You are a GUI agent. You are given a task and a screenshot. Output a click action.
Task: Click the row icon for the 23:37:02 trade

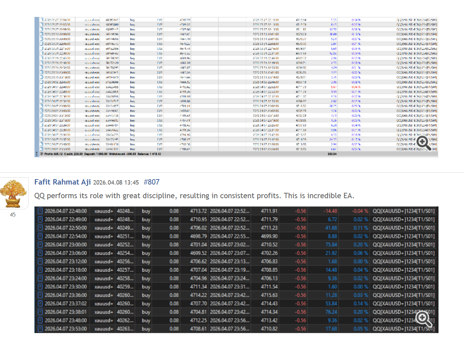[x=40, y=304]
